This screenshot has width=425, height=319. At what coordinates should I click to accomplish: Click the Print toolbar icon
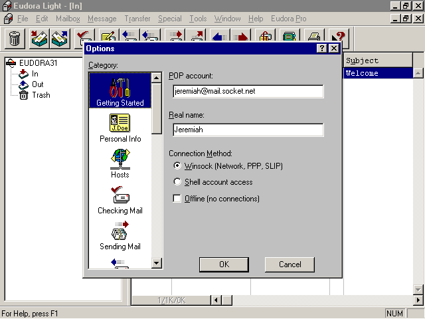314,36
